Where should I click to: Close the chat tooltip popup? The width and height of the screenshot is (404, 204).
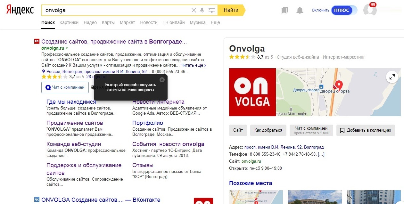[162, 79]
